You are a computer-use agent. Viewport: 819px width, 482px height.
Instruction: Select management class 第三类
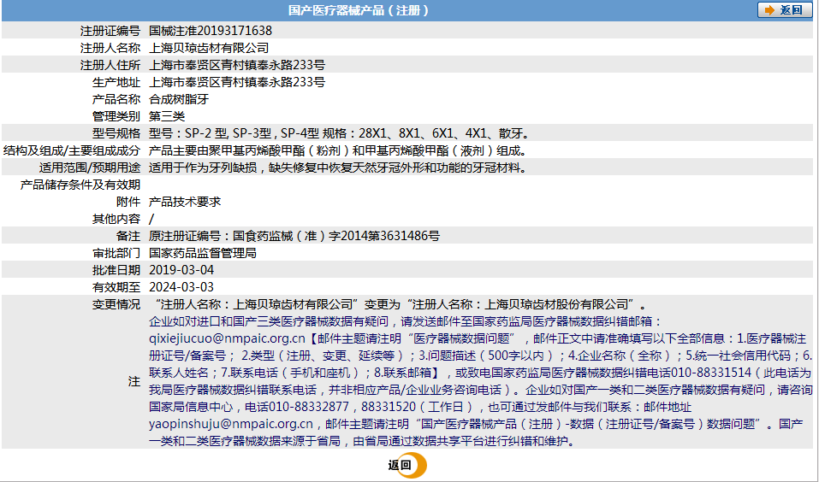coord(167,116)
